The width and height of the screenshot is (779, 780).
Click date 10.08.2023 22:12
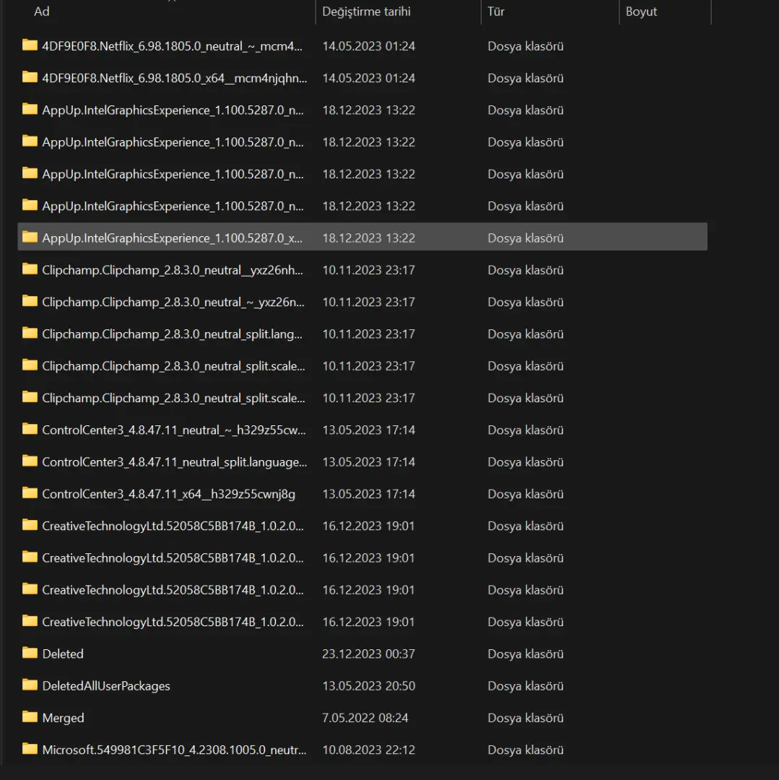pyautogui.click(x=368, y=750)
